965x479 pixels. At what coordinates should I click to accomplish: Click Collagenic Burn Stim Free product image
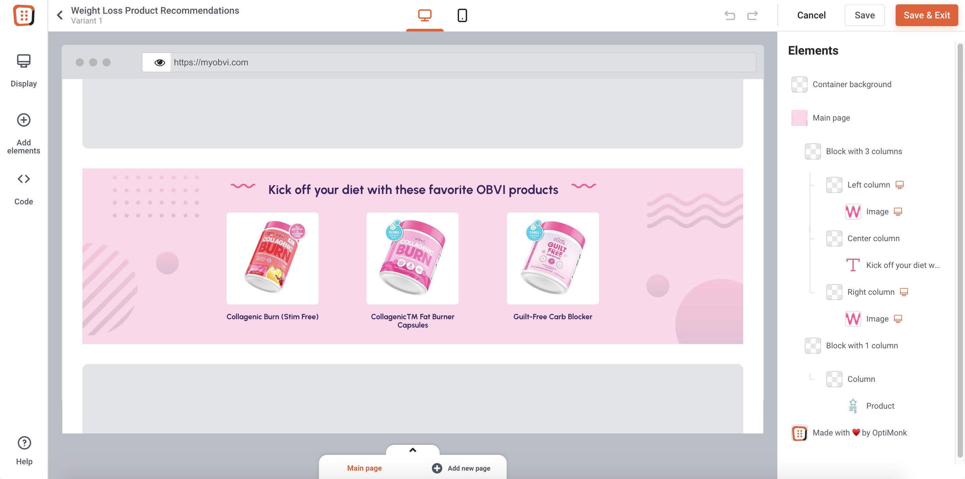272,258
